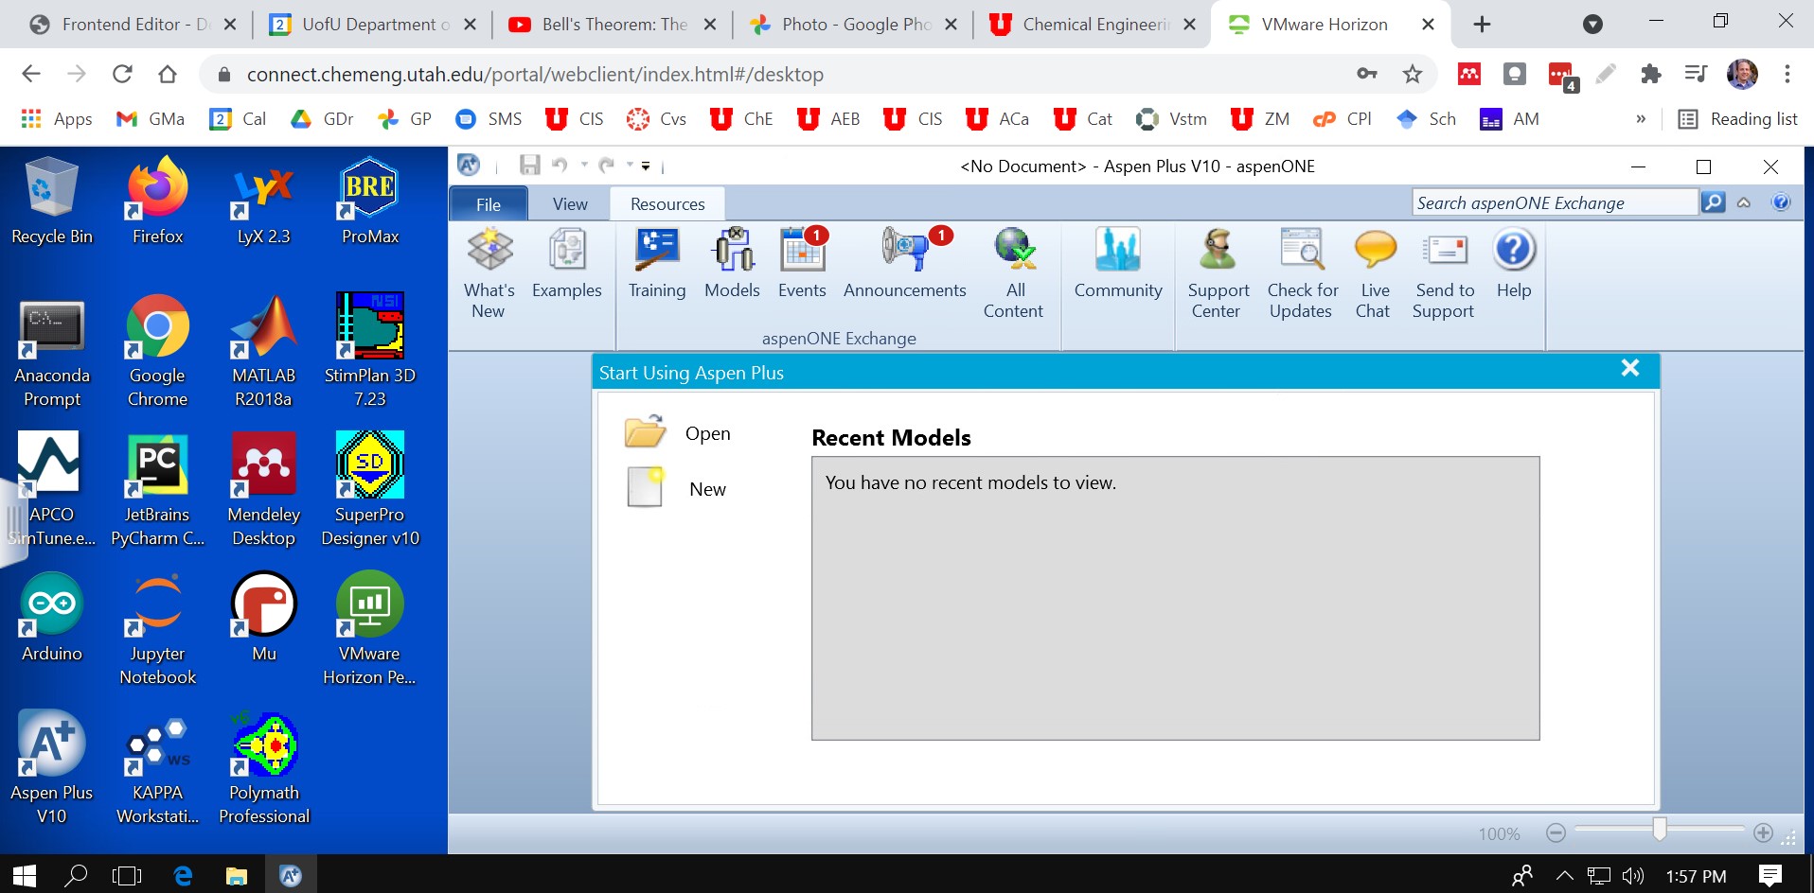Open Announcements megaphone icon
Viewport: 1814px width, 893px height.
pos(905,265)
